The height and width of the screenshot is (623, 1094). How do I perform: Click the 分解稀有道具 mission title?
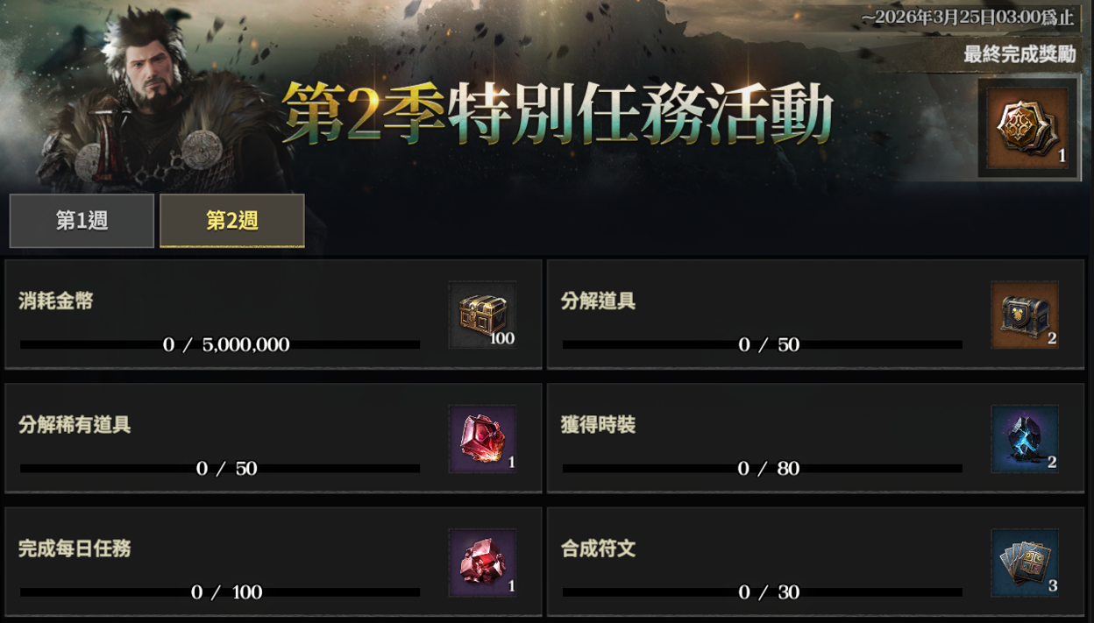[75, 425]
